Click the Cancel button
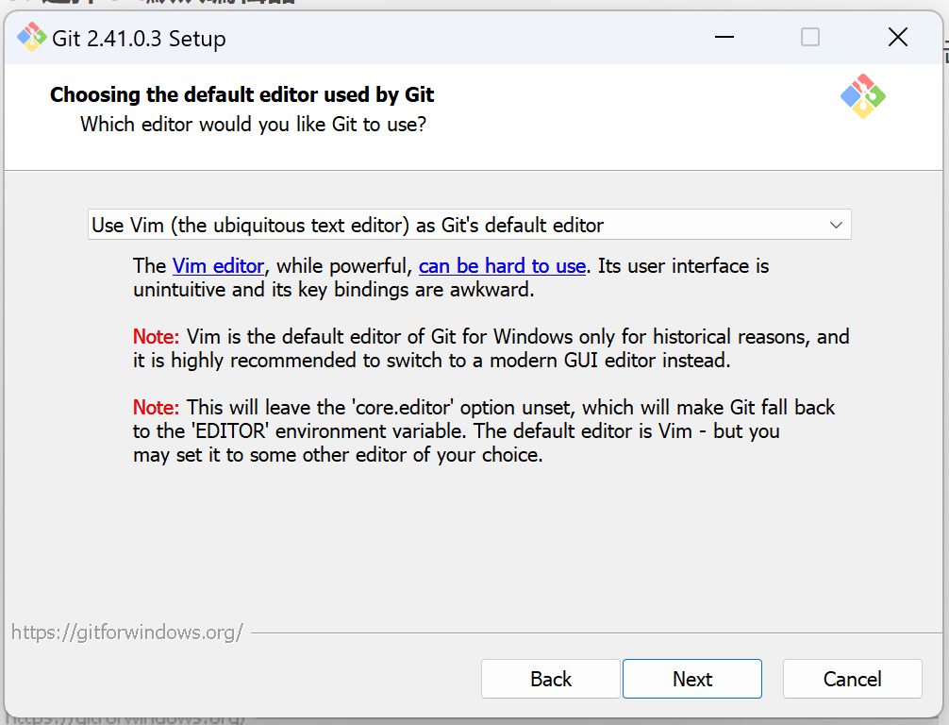The image size is (949, 725). pyautogui.click(x=852, y=679)
